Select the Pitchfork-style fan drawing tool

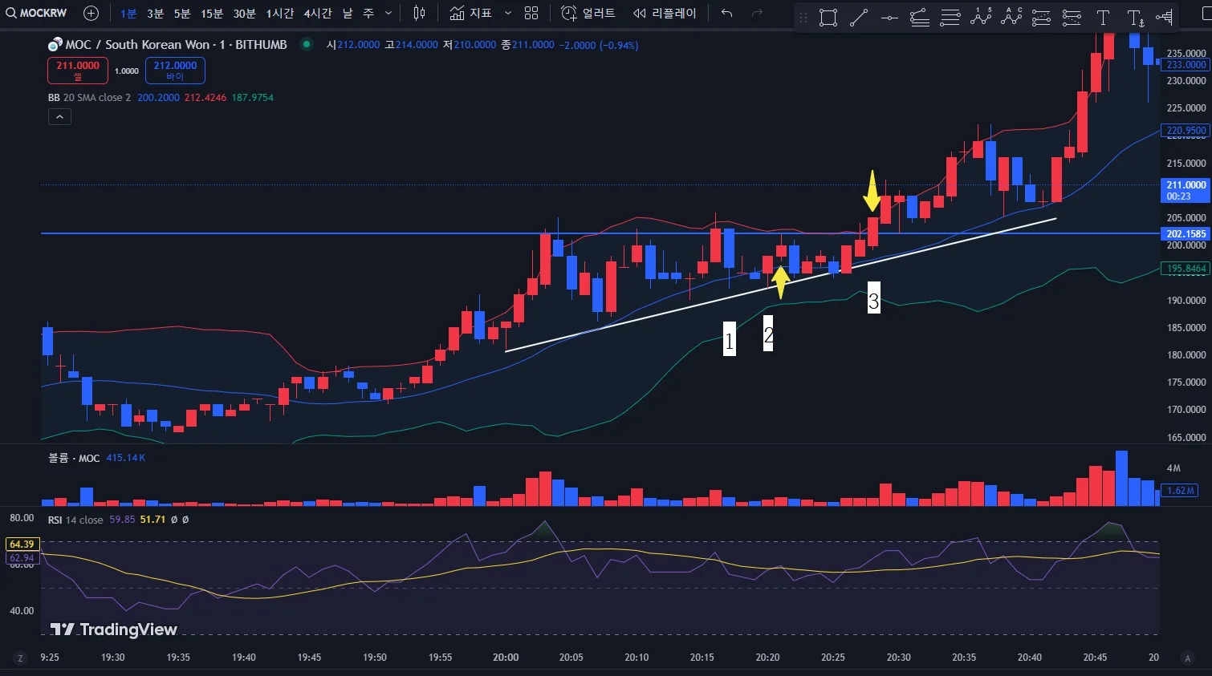coord(920,18)
